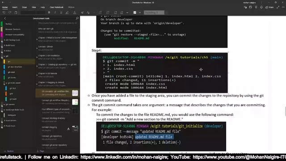Collapse the Chapter 5-Stagging & commit page group
This screenshot has width=286, height=161.
pos(37,84)
